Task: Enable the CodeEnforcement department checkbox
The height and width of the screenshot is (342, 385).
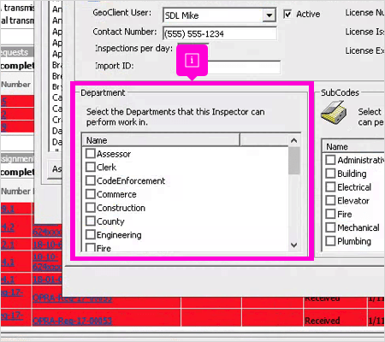Action: coord(91,180)
